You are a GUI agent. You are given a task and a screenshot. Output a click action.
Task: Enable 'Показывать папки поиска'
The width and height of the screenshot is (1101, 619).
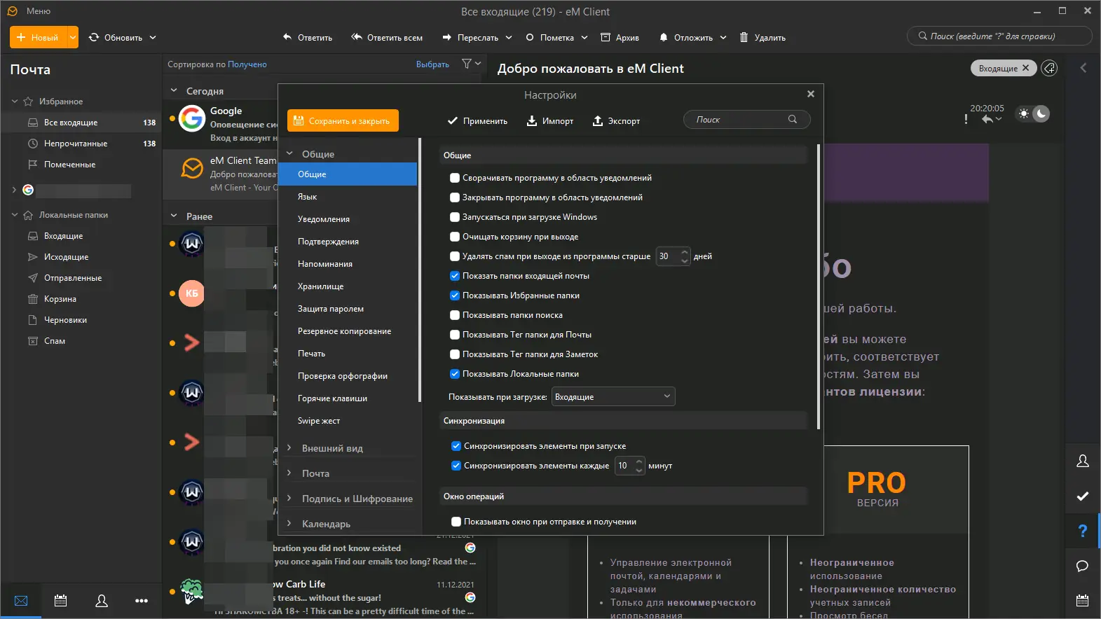[x=455, y=315]
